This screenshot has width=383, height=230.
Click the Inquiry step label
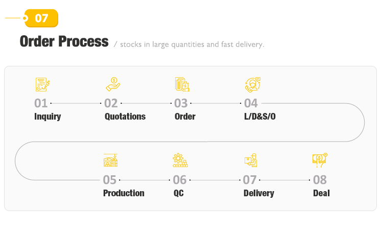[x=47, y=117]
